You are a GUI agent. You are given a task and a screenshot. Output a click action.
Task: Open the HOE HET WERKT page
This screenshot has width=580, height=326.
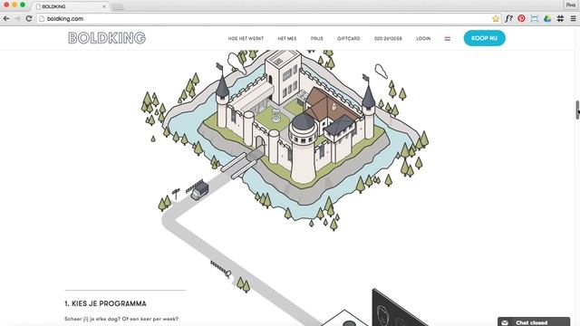point(246,38)
